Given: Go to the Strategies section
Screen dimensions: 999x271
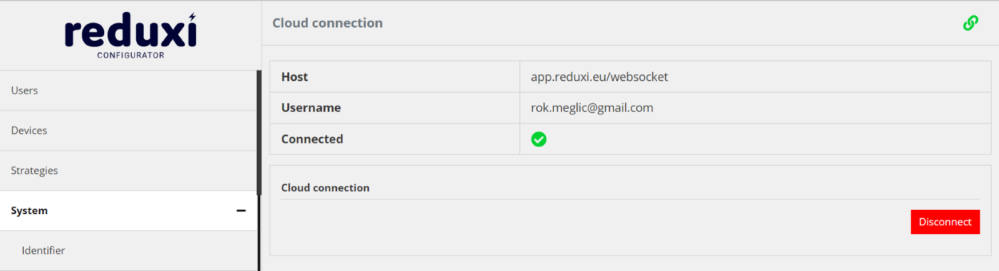Looking at the screenshot, I should (x=129, y=170).
